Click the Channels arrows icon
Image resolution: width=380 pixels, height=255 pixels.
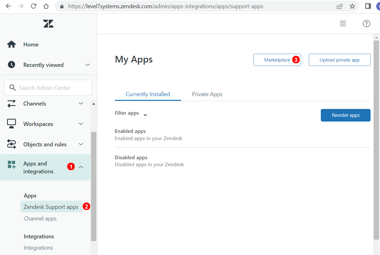tap(11, 104)
